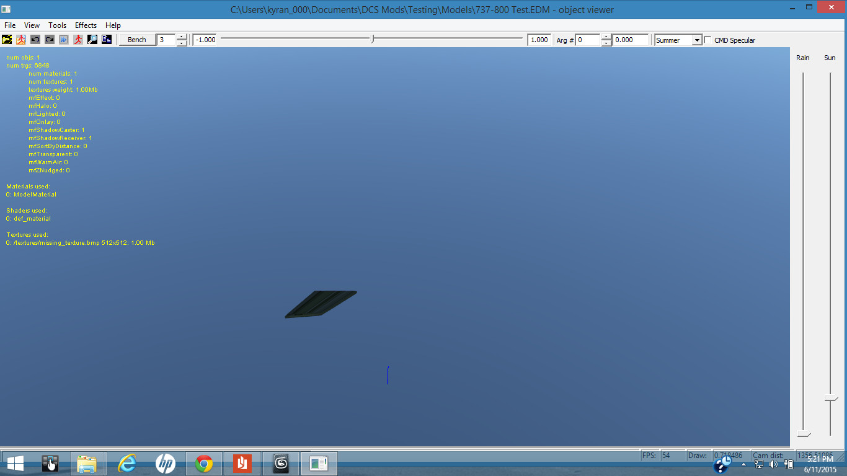847x476 pixels.
Task: Click the argument value field showing 0.000
Action: pyautogui.click(x=631, y=40)
